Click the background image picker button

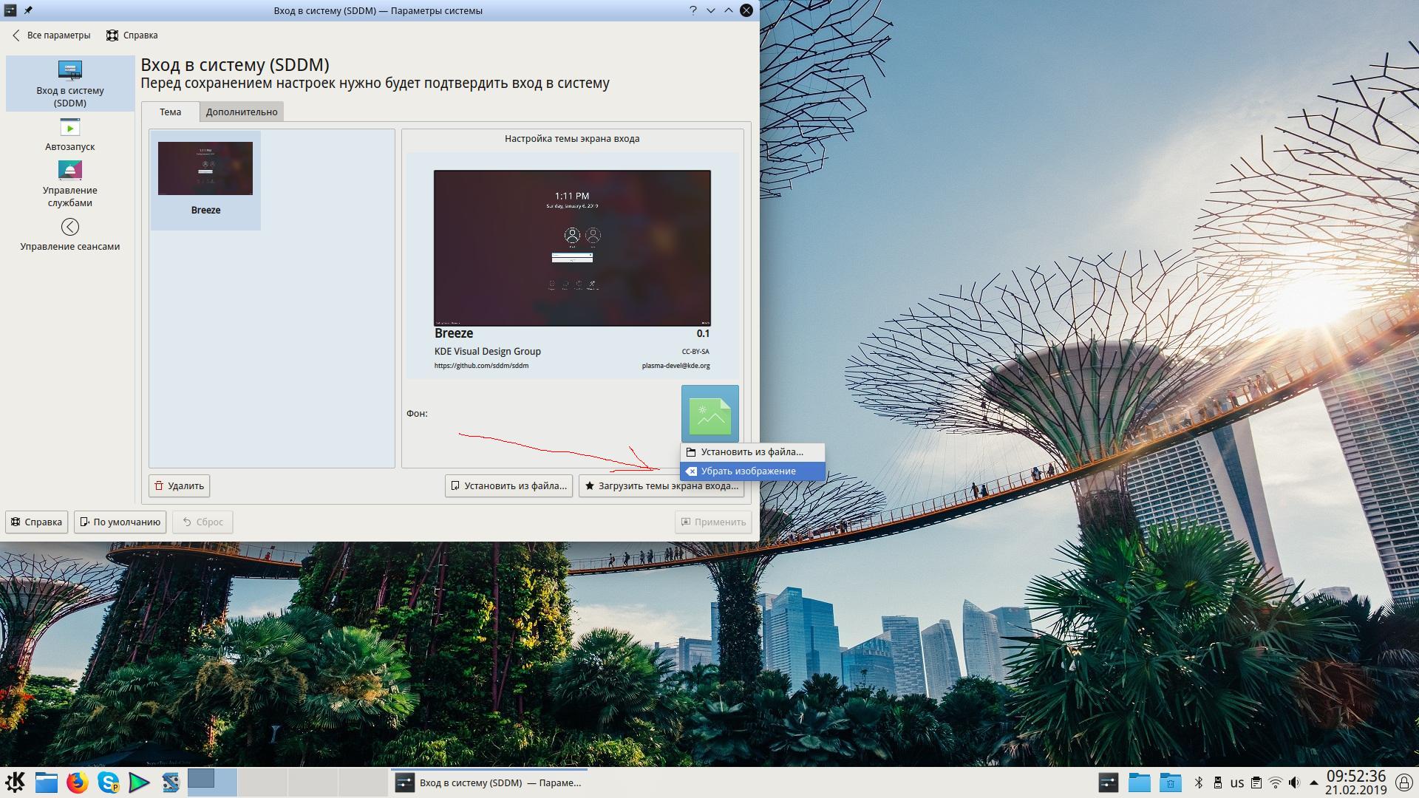click(x=709, y=414)
